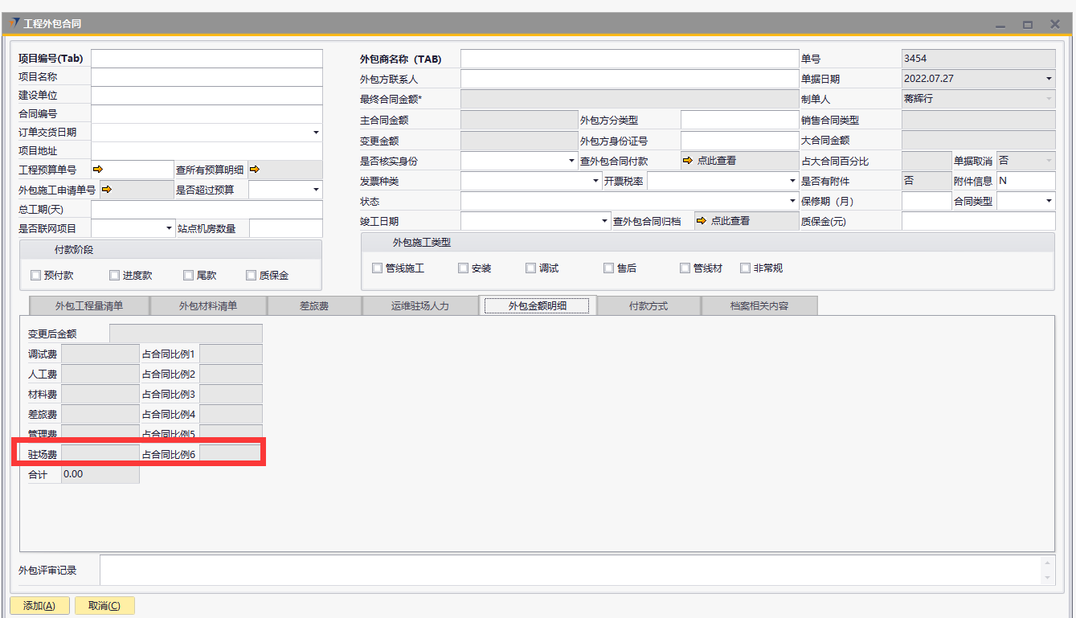Image resolution: width=1076 pixels, height=618 pixels.
Task: Open the 合同类型 dropdown
Action: click(x=1049, y=201)
